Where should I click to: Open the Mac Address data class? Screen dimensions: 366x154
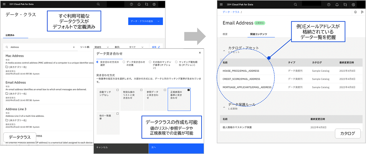pos(15,56)
